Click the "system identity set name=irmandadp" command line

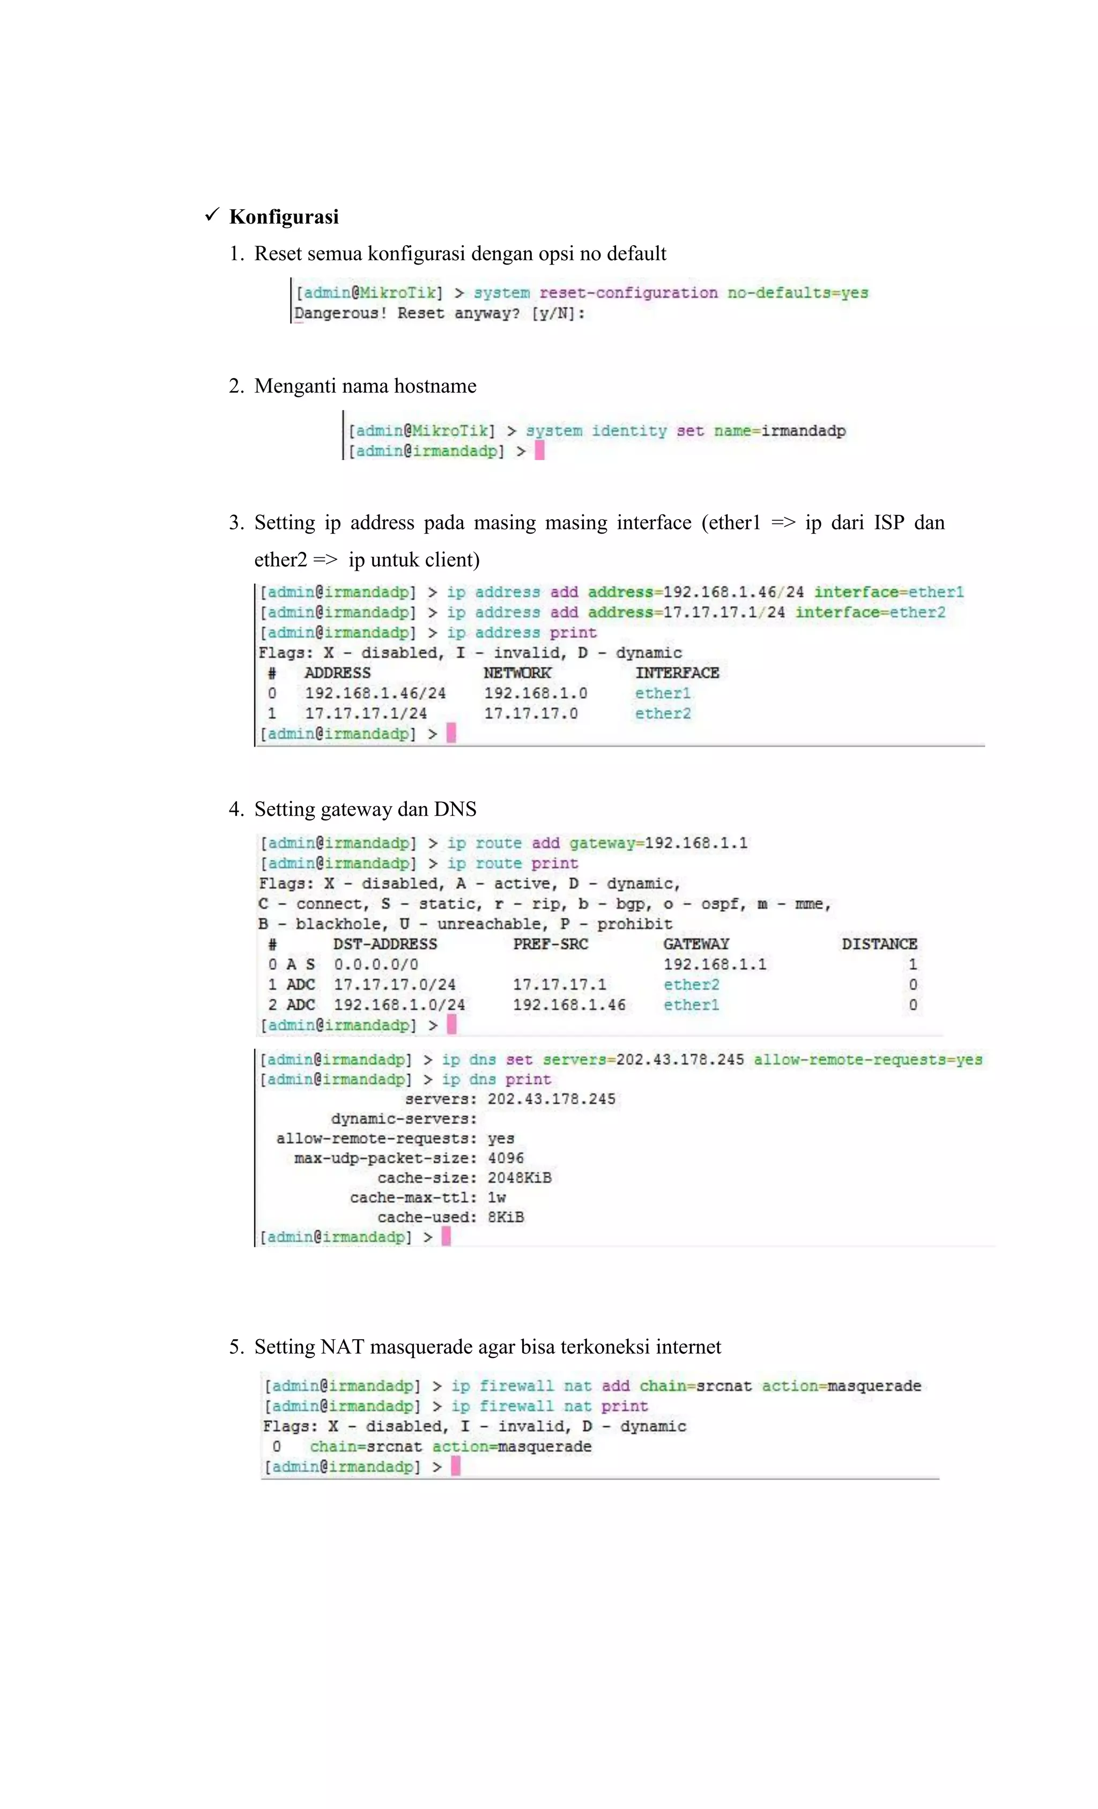tap(597, 431)
